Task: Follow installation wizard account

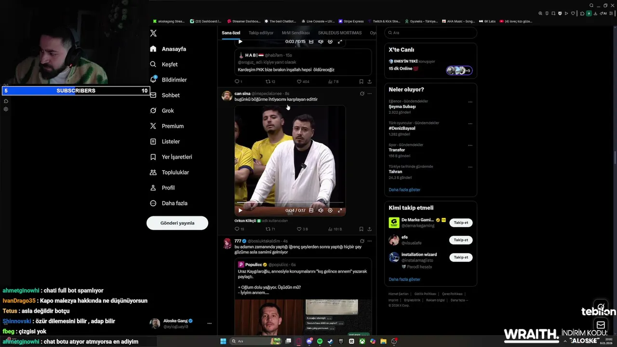Action: coord(461,257)
